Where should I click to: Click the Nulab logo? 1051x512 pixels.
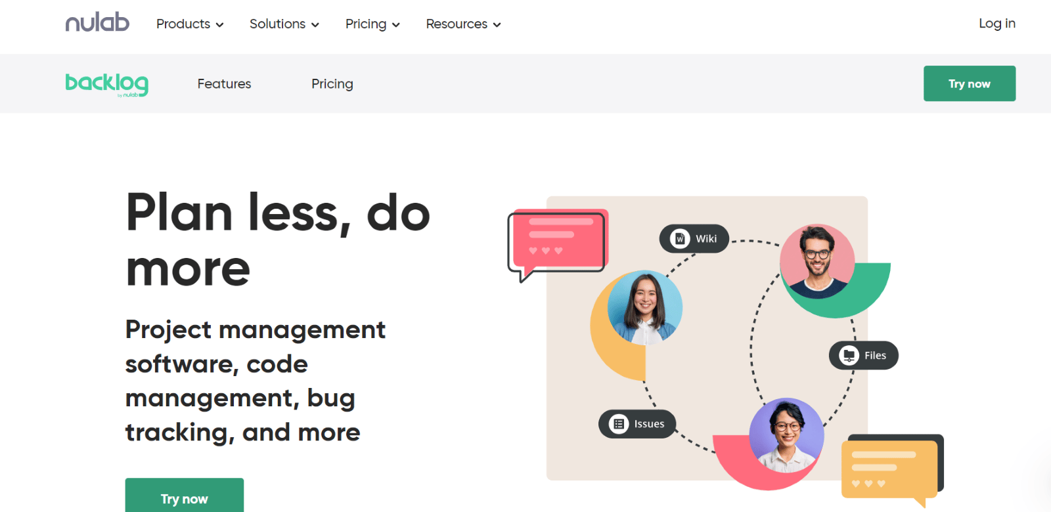[97, 22]
